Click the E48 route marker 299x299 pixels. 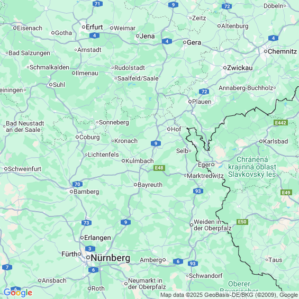point(159,168)
